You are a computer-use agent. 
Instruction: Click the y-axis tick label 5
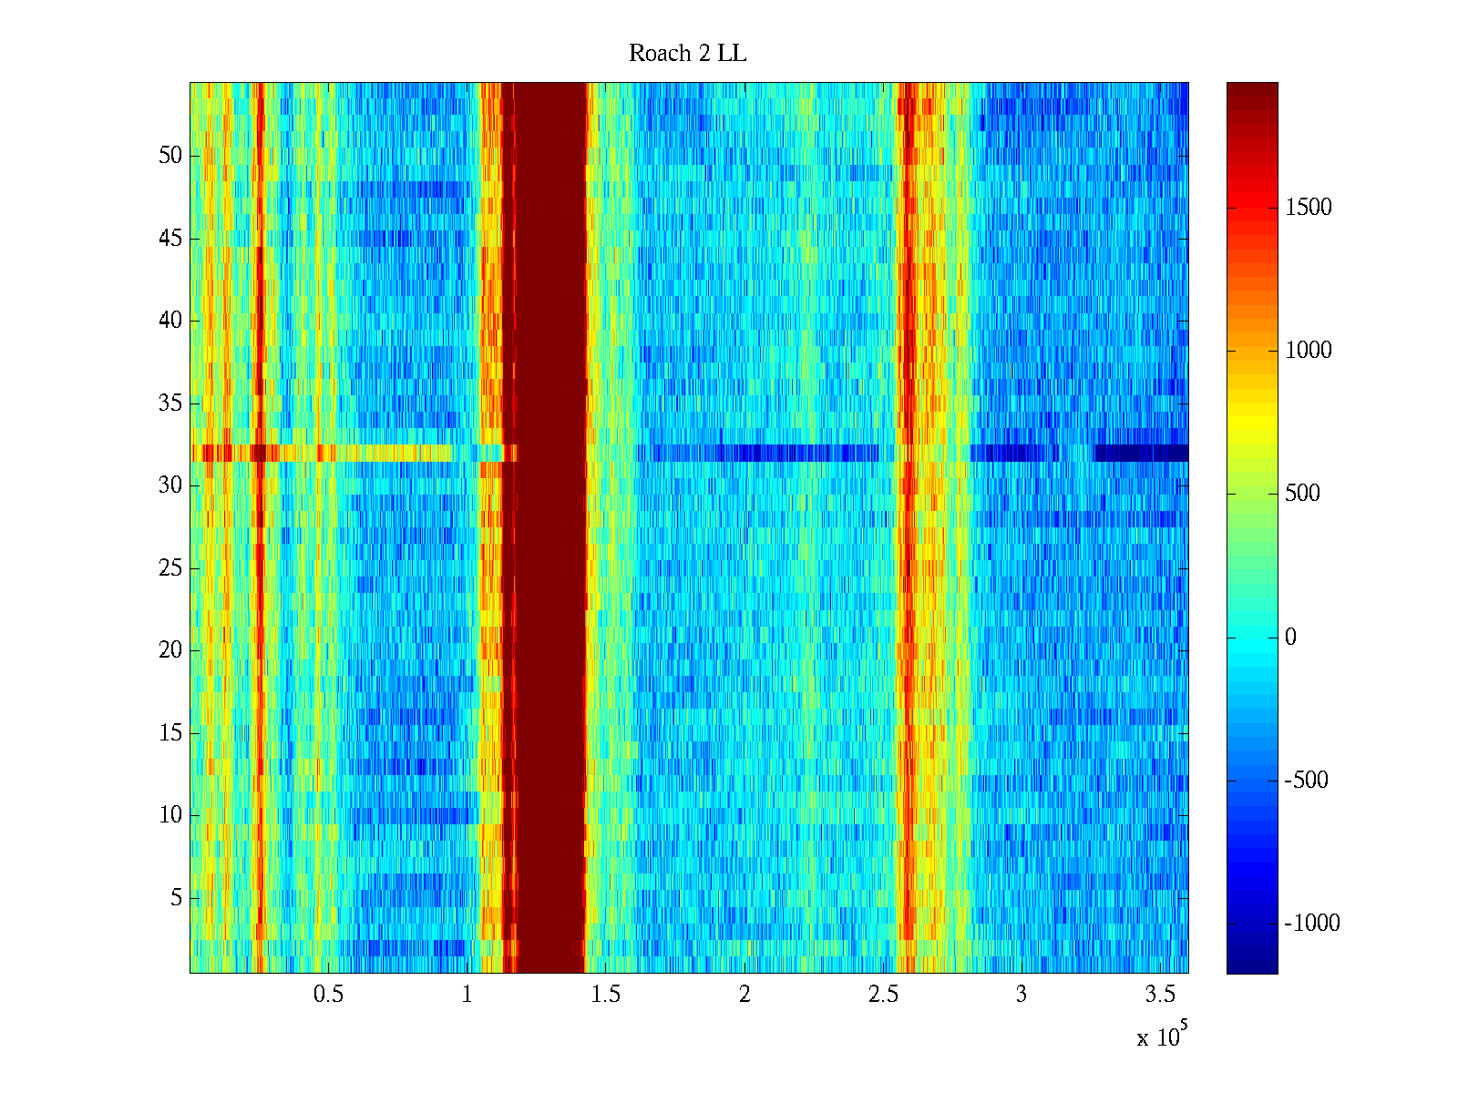point(176,898)
